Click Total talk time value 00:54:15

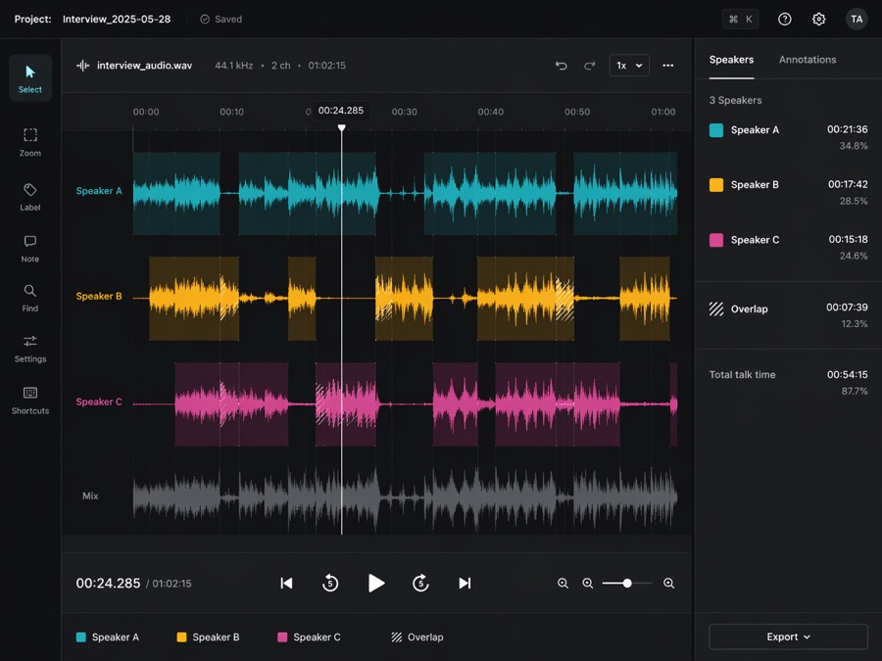pos(847,374)
